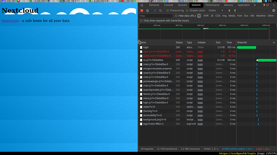Show the 14 errors indicator
277x155 pixels.
pyautogui.click(x=266, y=5)
